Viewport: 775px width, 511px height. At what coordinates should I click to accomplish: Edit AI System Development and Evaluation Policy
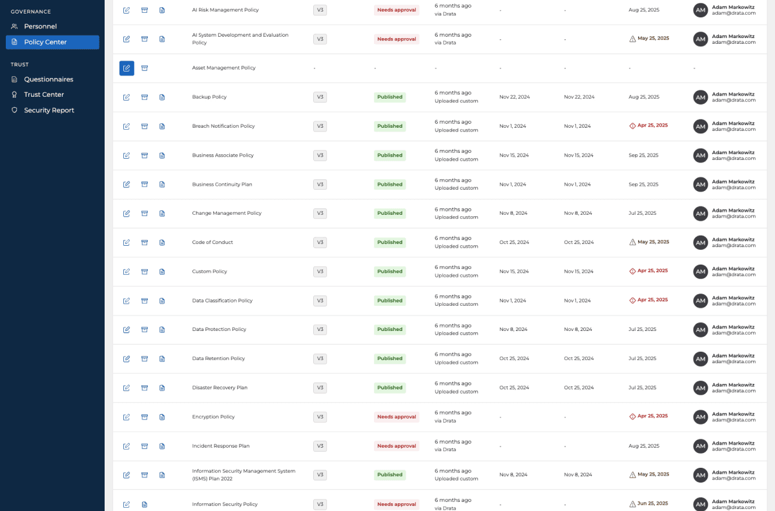pos(127,39)
